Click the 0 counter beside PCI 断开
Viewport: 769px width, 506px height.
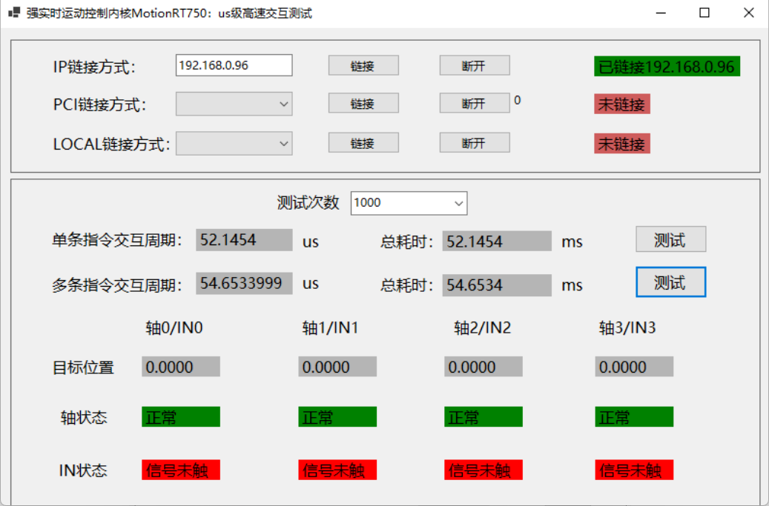click(x=518, y=100)
